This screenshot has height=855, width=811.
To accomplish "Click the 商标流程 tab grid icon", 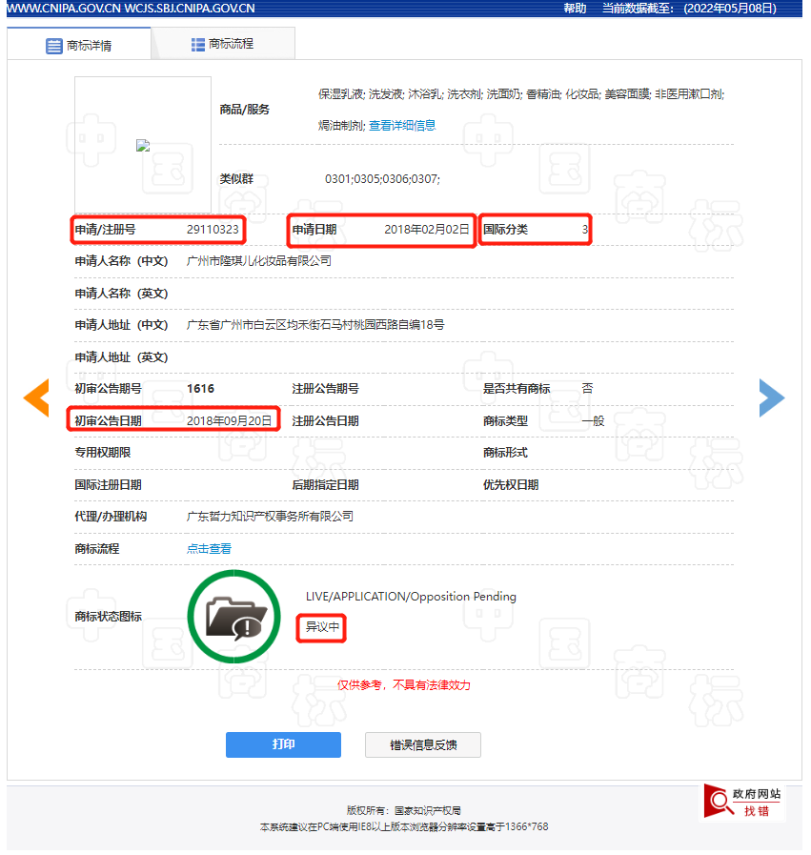I will [x=198, y=44].
